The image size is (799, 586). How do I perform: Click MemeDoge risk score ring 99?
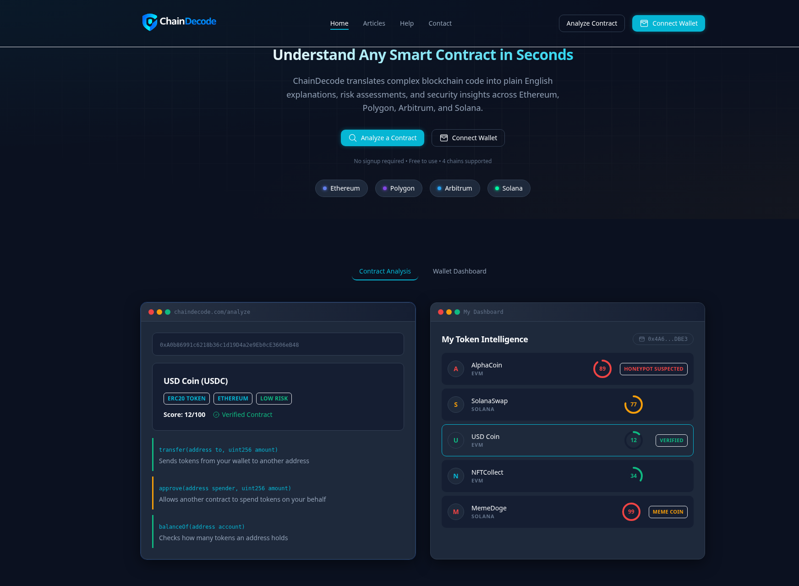[631, 512]
